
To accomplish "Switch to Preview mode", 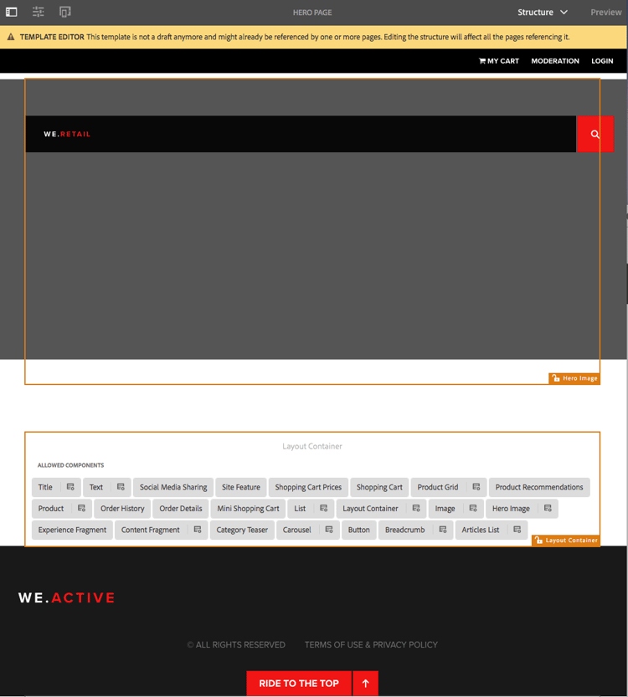I will tap(605, 13).
